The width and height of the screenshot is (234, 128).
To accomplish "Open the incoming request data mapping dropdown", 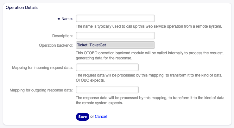I will point(107,67).
